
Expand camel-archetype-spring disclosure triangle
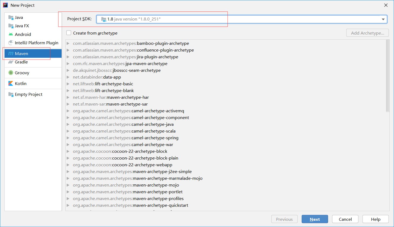click(68, 138)
